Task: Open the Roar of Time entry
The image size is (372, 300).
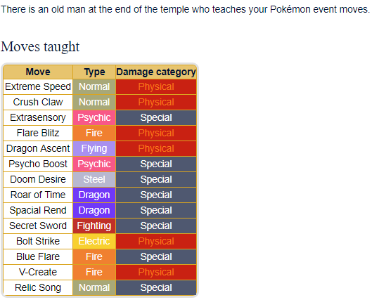Action: click(x=38, y=195)
